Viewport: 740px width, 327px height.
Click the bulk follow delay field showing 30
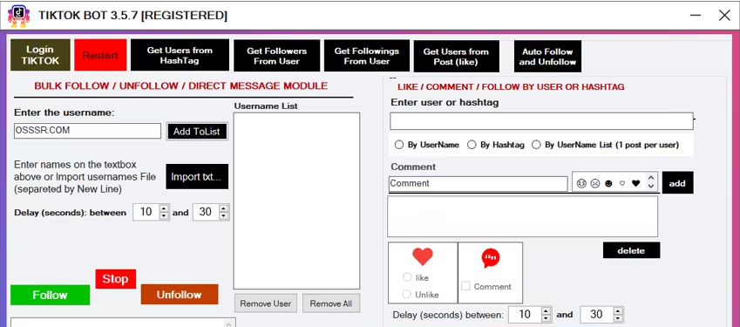(206, 212)
